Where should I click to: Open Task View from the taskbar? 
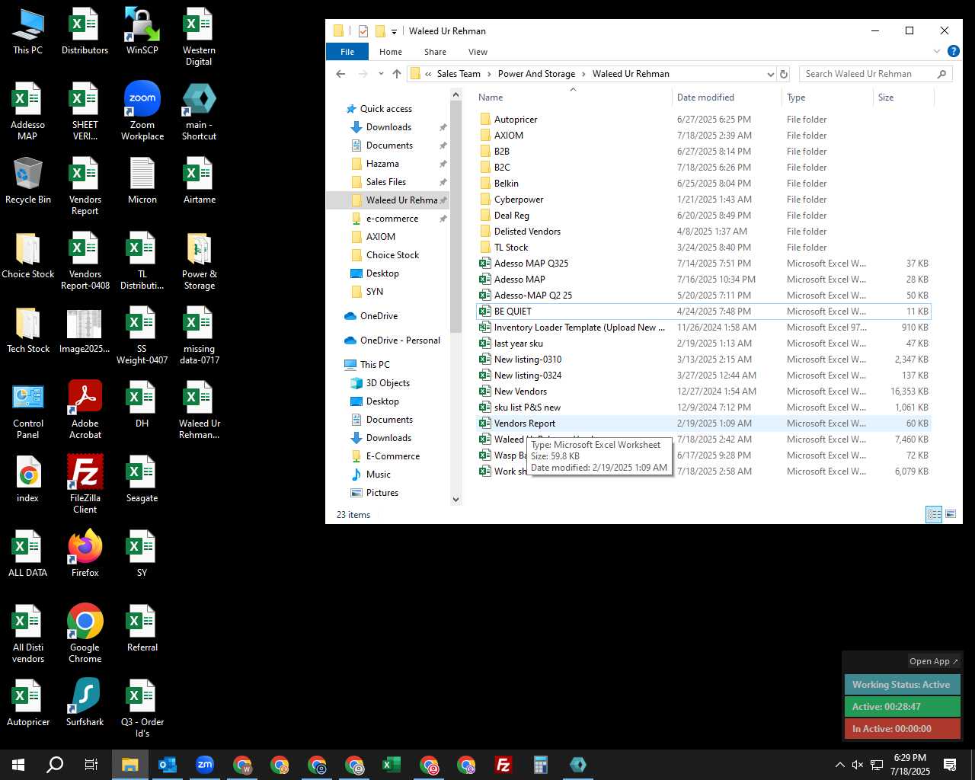pyautogui.click(x=91, y=765)
